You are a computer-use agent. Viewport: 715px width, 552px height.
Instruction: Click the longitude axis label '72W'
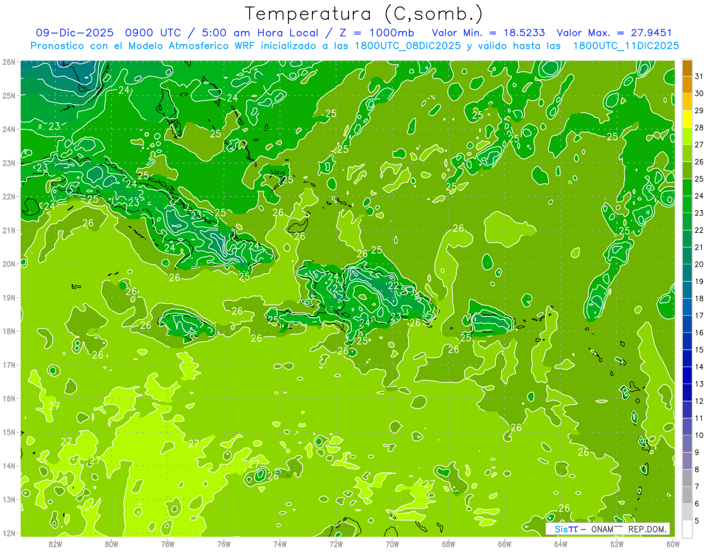pyautogui.click(x=335, y=543)
